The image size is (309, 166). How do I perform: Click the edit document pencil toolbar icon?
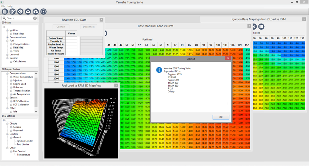coord(13,12)
